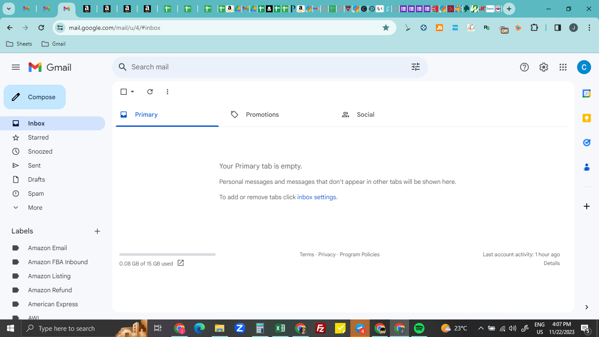Image resolution: width=599 pixels, height=337 pixels.
Task: Open a new browser tab
Action: tap(509, 9)
